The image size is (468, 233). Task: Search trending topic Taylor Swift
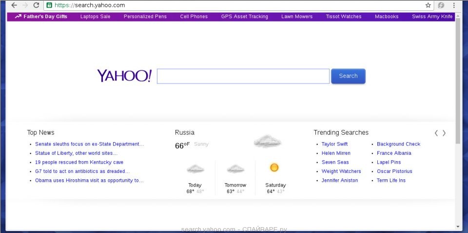pyautogui.click(x=334, y=144)
